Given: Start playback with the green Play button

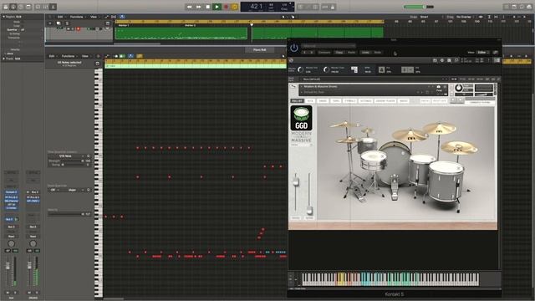Looking at the screenshot, I should point(217,7).
